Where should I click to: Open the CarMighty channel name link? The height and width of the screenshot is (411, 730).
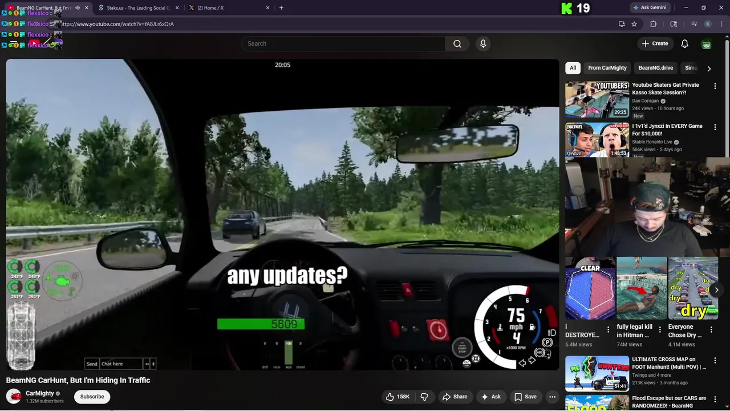[x=40, y=393]
